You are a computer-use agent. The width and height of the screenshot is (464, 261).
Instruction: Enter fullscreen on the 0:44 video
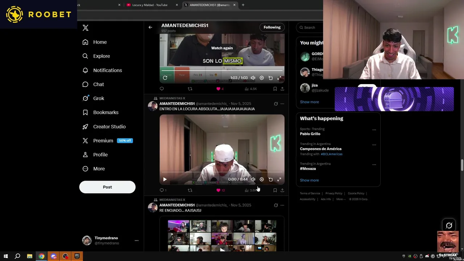[279, 179]
